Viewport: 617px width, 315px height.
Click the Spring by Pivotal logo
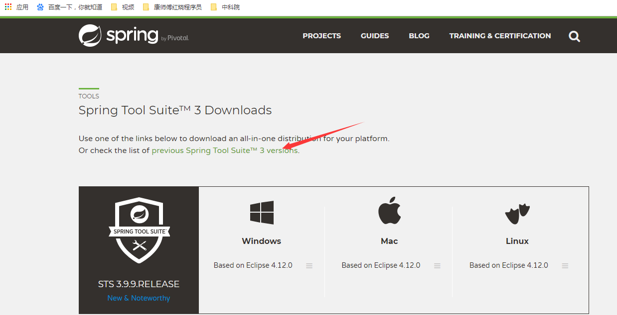[134, 36]
